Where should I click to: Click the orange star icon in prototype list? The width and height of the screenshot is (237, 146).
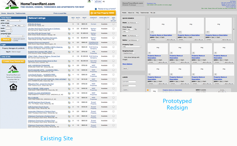point(148,90)
